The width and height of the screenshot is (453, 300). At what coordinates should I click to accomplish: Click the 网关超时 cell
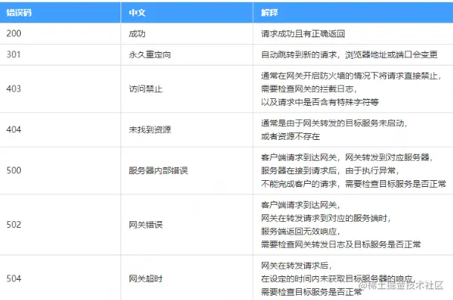coord(187,278)
